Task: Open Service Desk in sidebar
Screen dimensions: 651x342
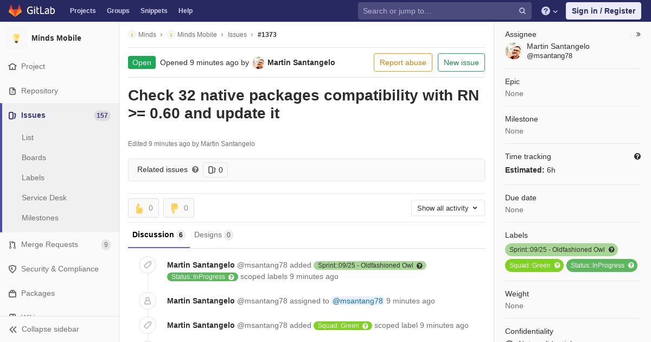Action: [44, 198]
